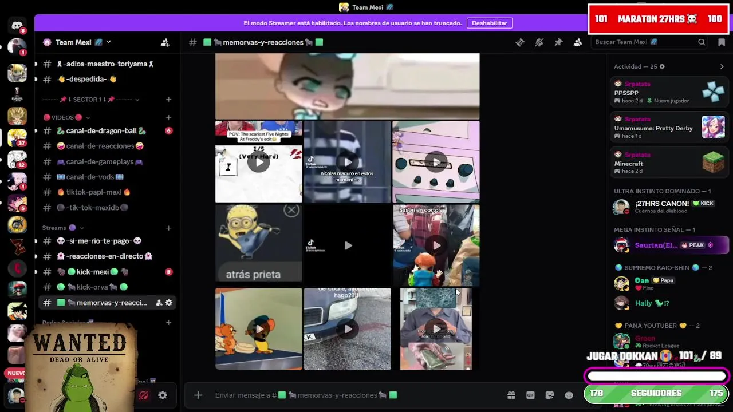Open edit channel gear on memorvas-y-reacciones

click(168, 303)
